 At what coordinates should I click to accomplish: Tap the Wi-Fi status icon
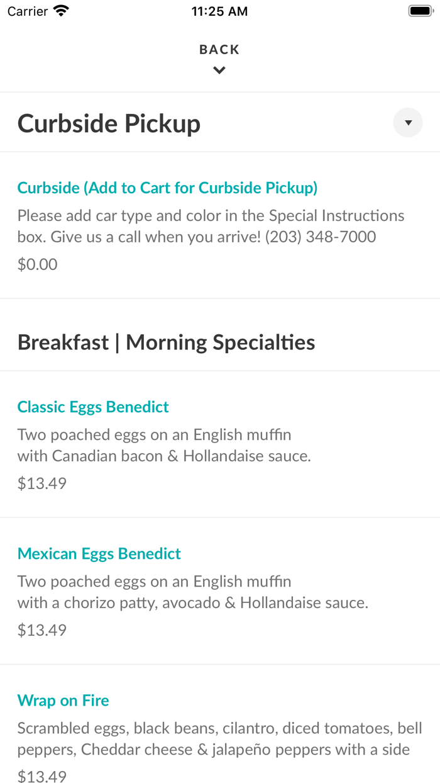[x=61, y=11]
